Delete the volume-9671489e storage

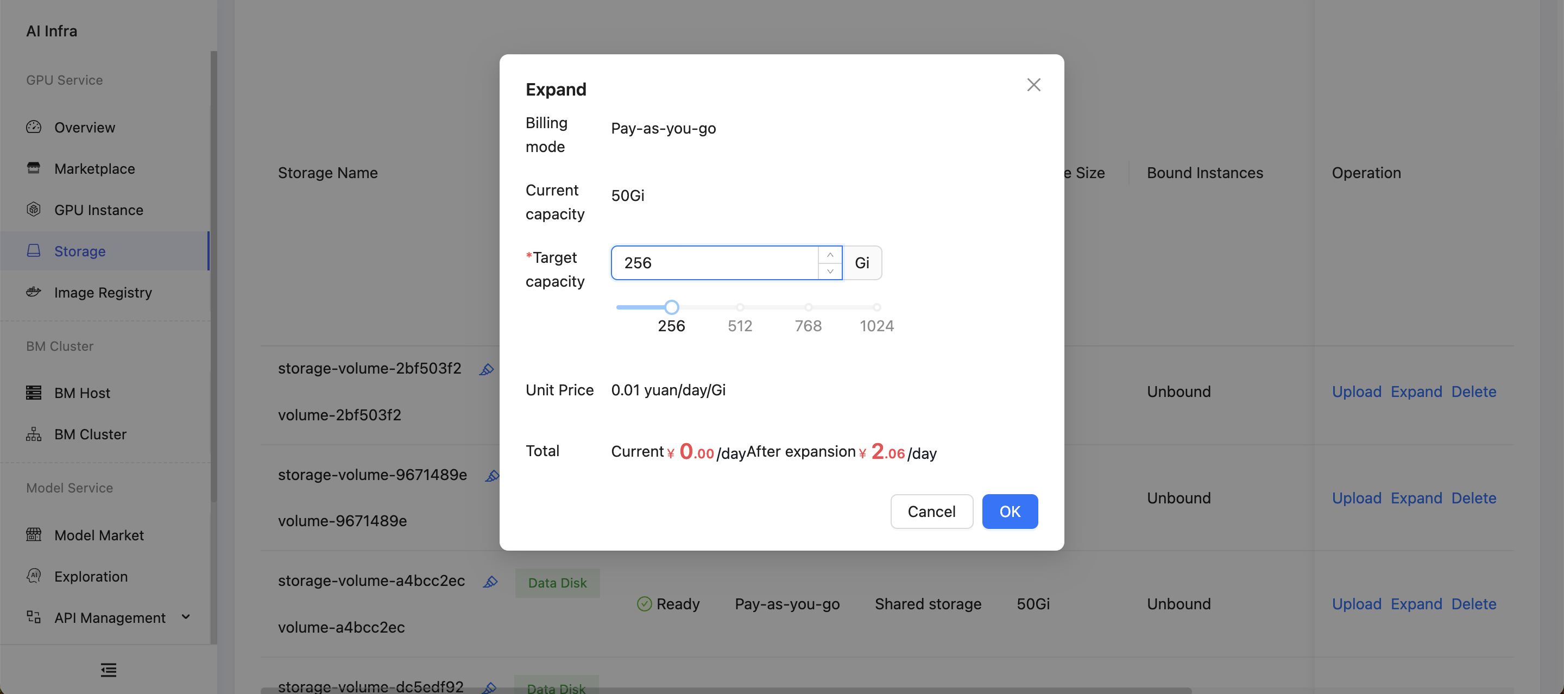coord(1473,497)
